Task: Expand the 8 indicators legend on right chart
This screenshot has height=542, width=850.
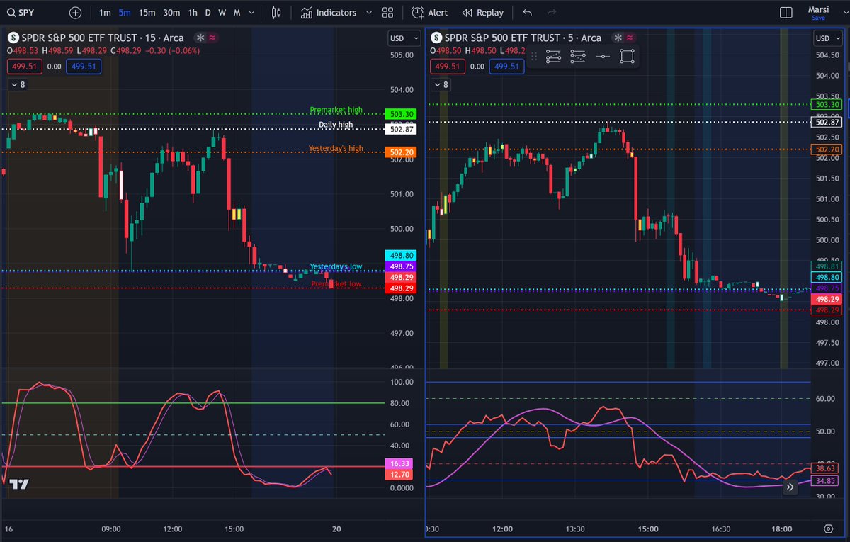Action: (441, 84)
